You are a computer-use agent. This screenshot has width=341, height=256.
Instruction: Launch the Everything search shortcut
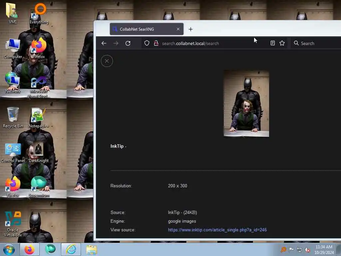coord(39,13)
